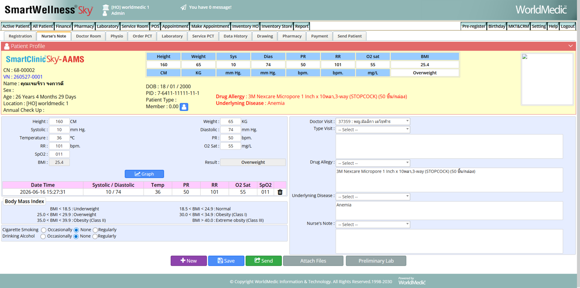Click the VN : 260527-0001 link
Viewport: 580px width, 288px height.
tap(23, 77)
